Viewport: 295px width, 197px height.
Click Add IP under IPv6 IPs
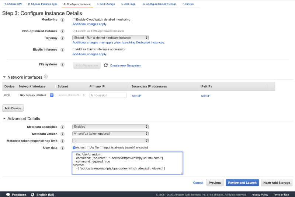205,96
